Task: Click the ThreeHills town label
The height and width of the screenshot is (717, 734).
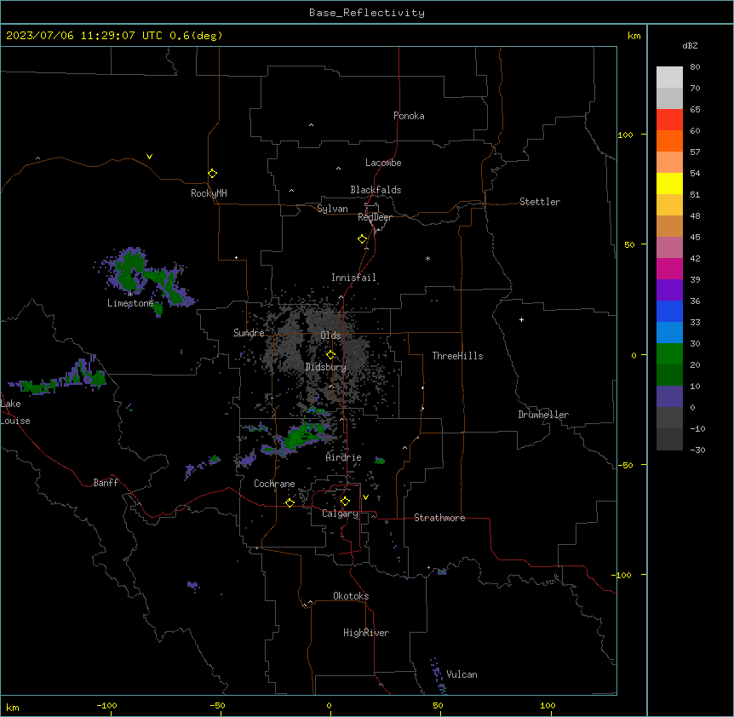Action: (x=457, y=356)
